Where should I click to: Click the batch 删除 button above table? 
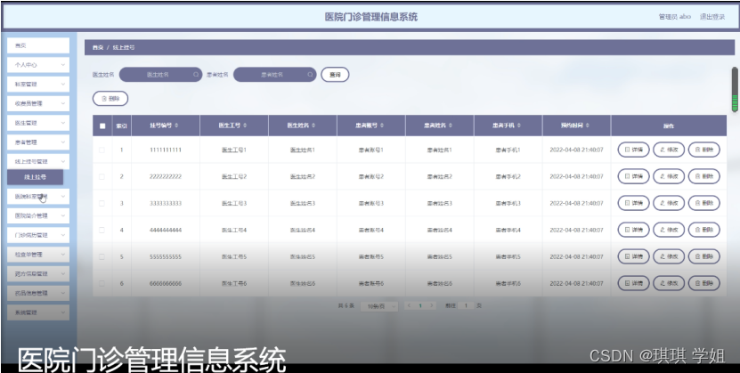pos(110,99)
